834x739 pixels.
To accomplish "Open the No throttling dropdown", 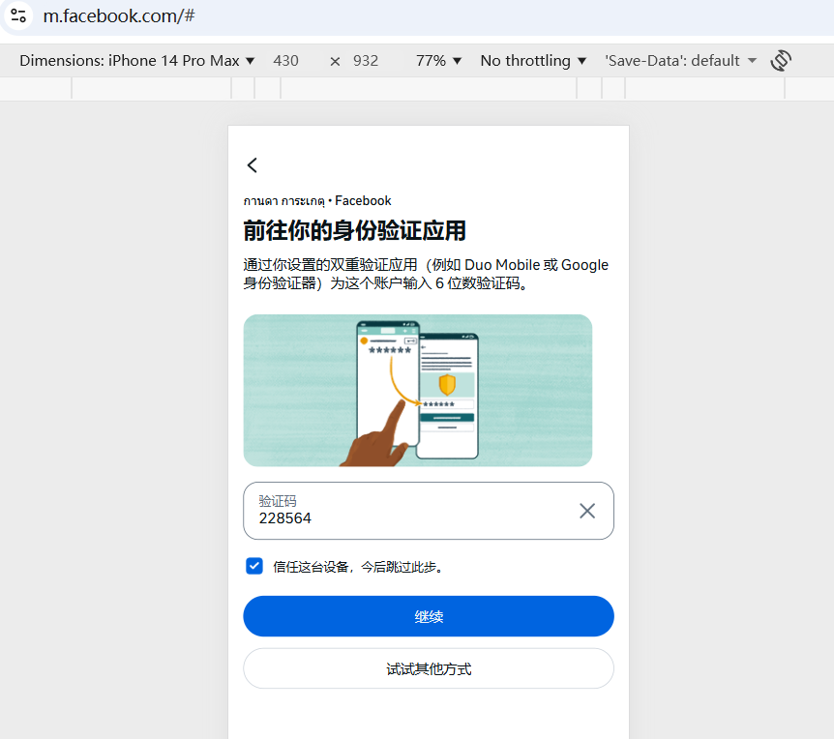I will 533,61.
